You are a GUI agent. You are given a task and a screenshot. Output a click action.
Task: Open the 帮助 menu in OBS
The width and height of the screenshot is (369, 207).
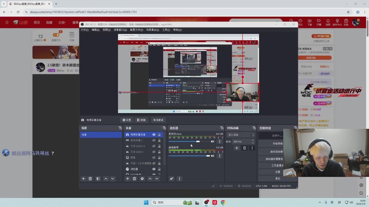177,30
